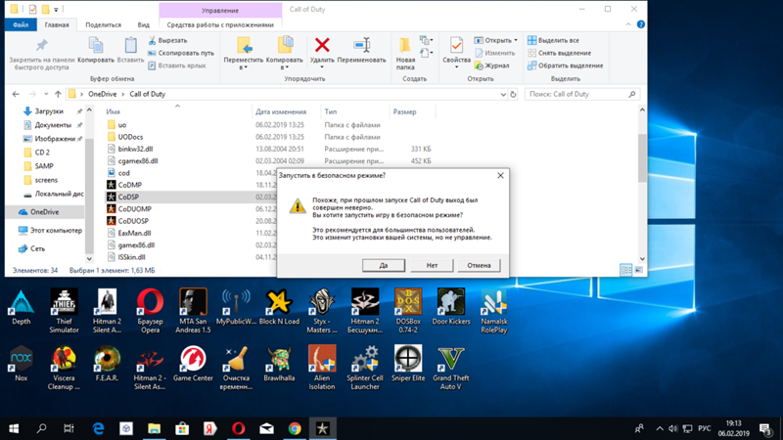Select OneDrive in the navigation pane
783x440 pixels.
pyautogui.click(x=44, y=212)
